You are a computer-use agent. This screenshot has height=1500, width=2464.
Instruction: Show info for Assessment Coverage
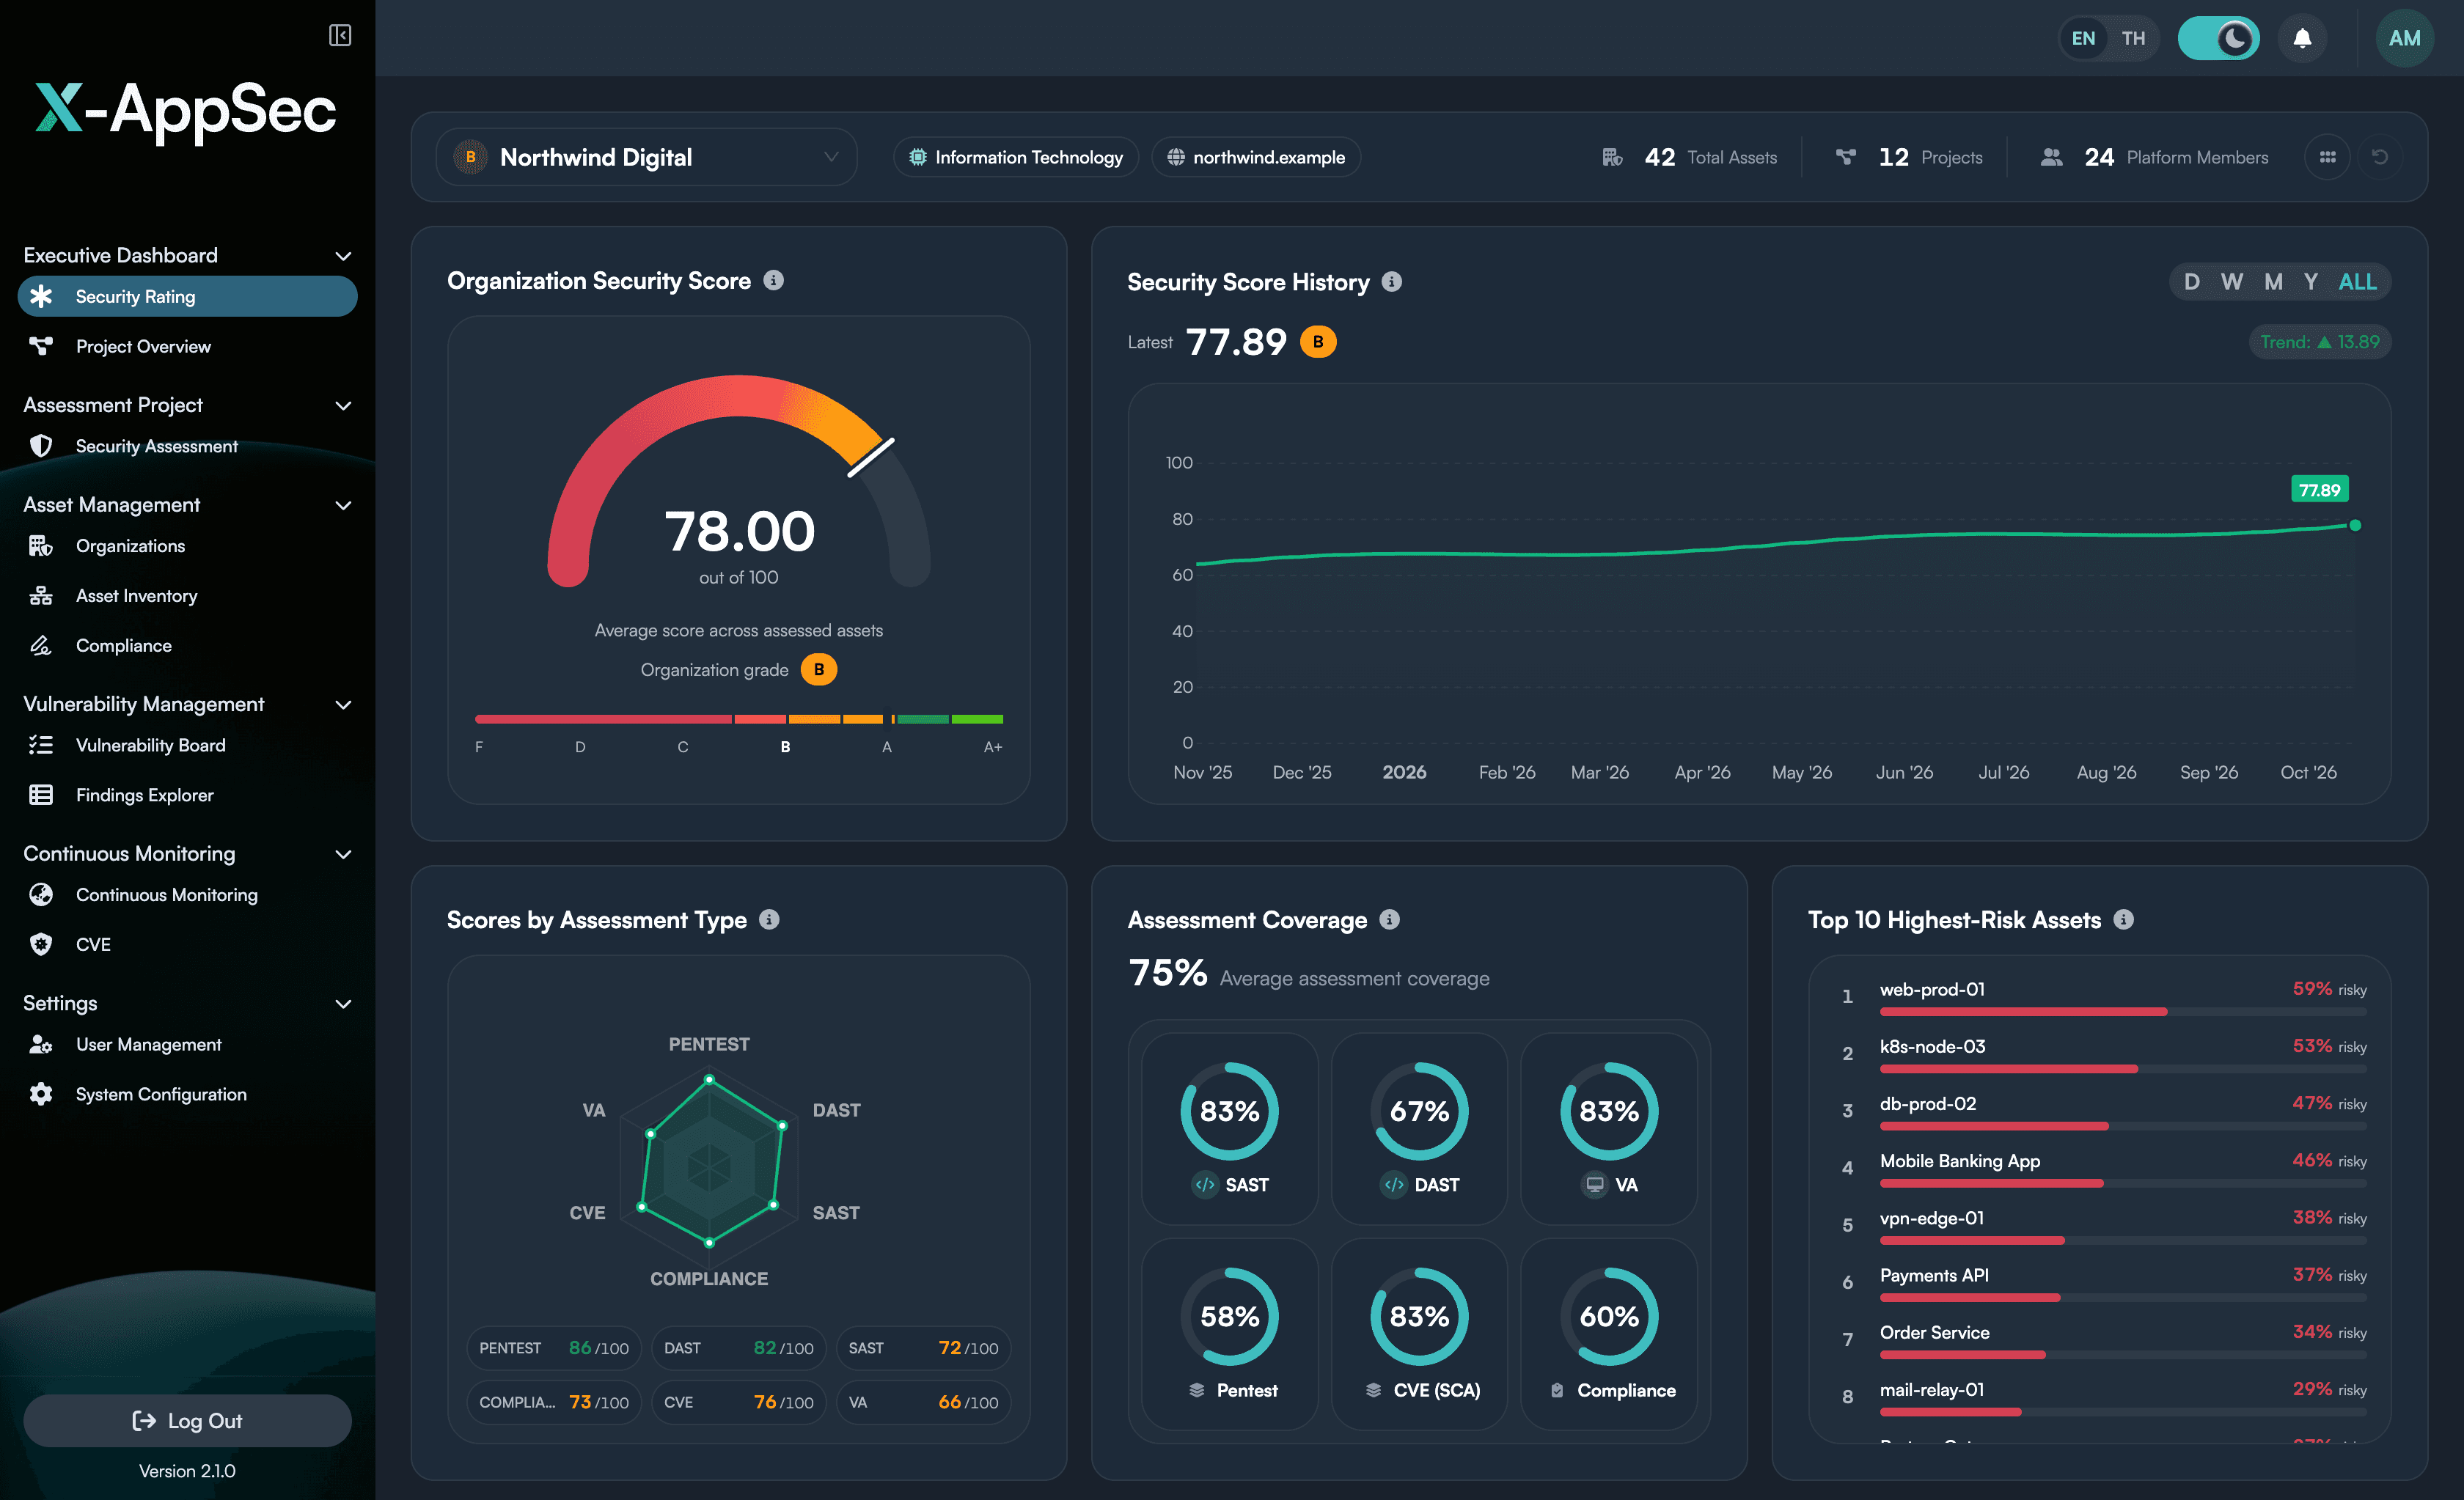click(1389, 920)
